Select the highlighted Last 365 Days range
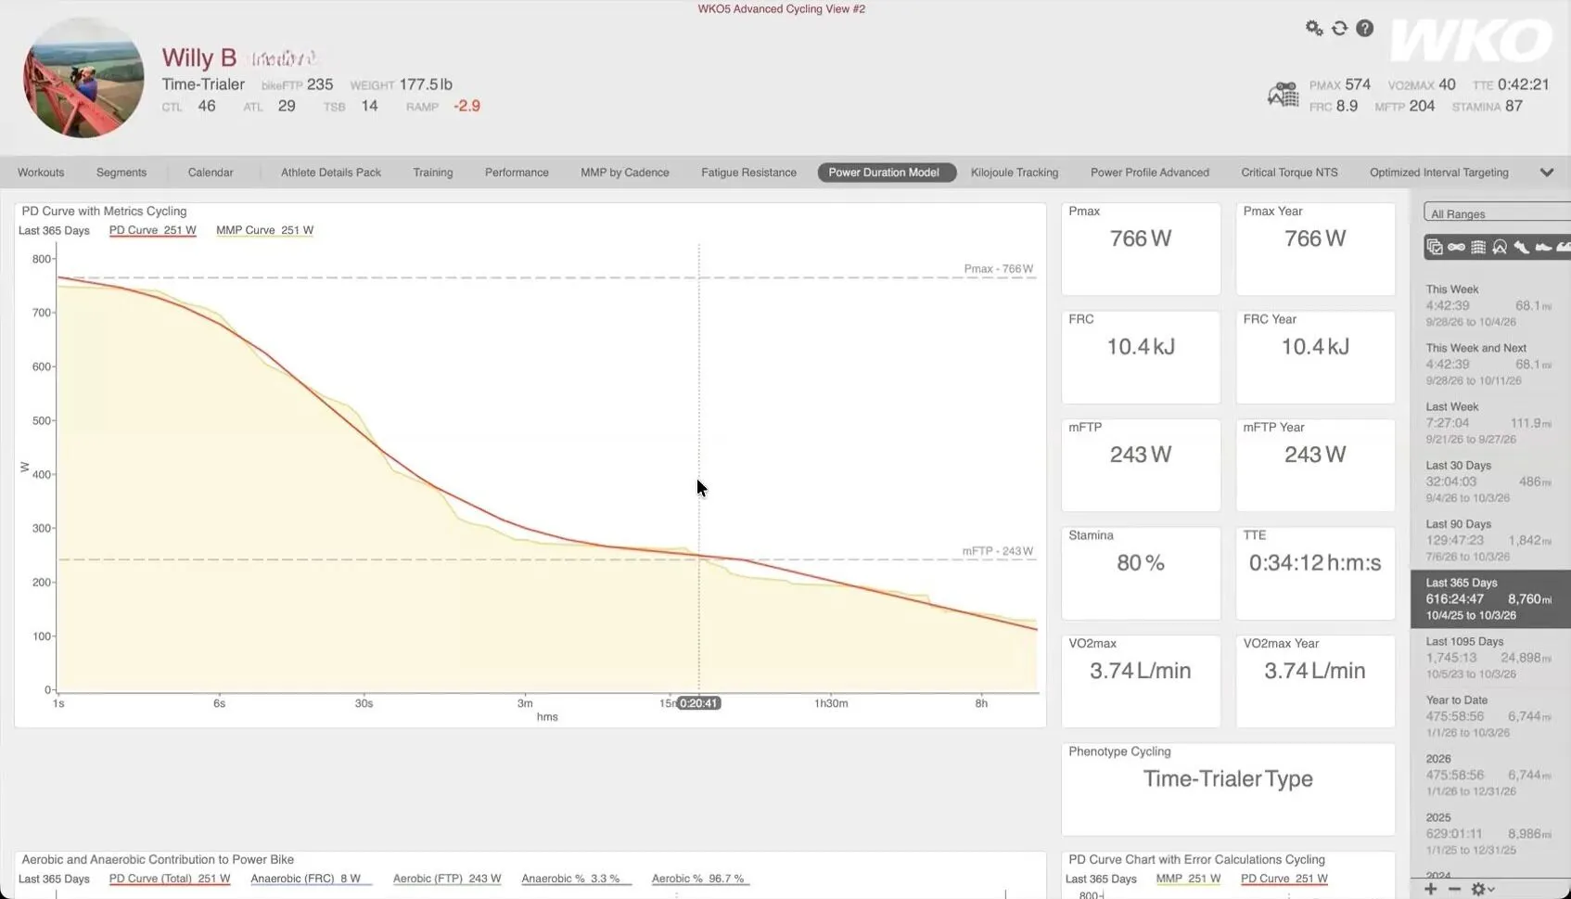Image resolution: width=1571 pixels, height=899 pixels. click(1490, 599)
